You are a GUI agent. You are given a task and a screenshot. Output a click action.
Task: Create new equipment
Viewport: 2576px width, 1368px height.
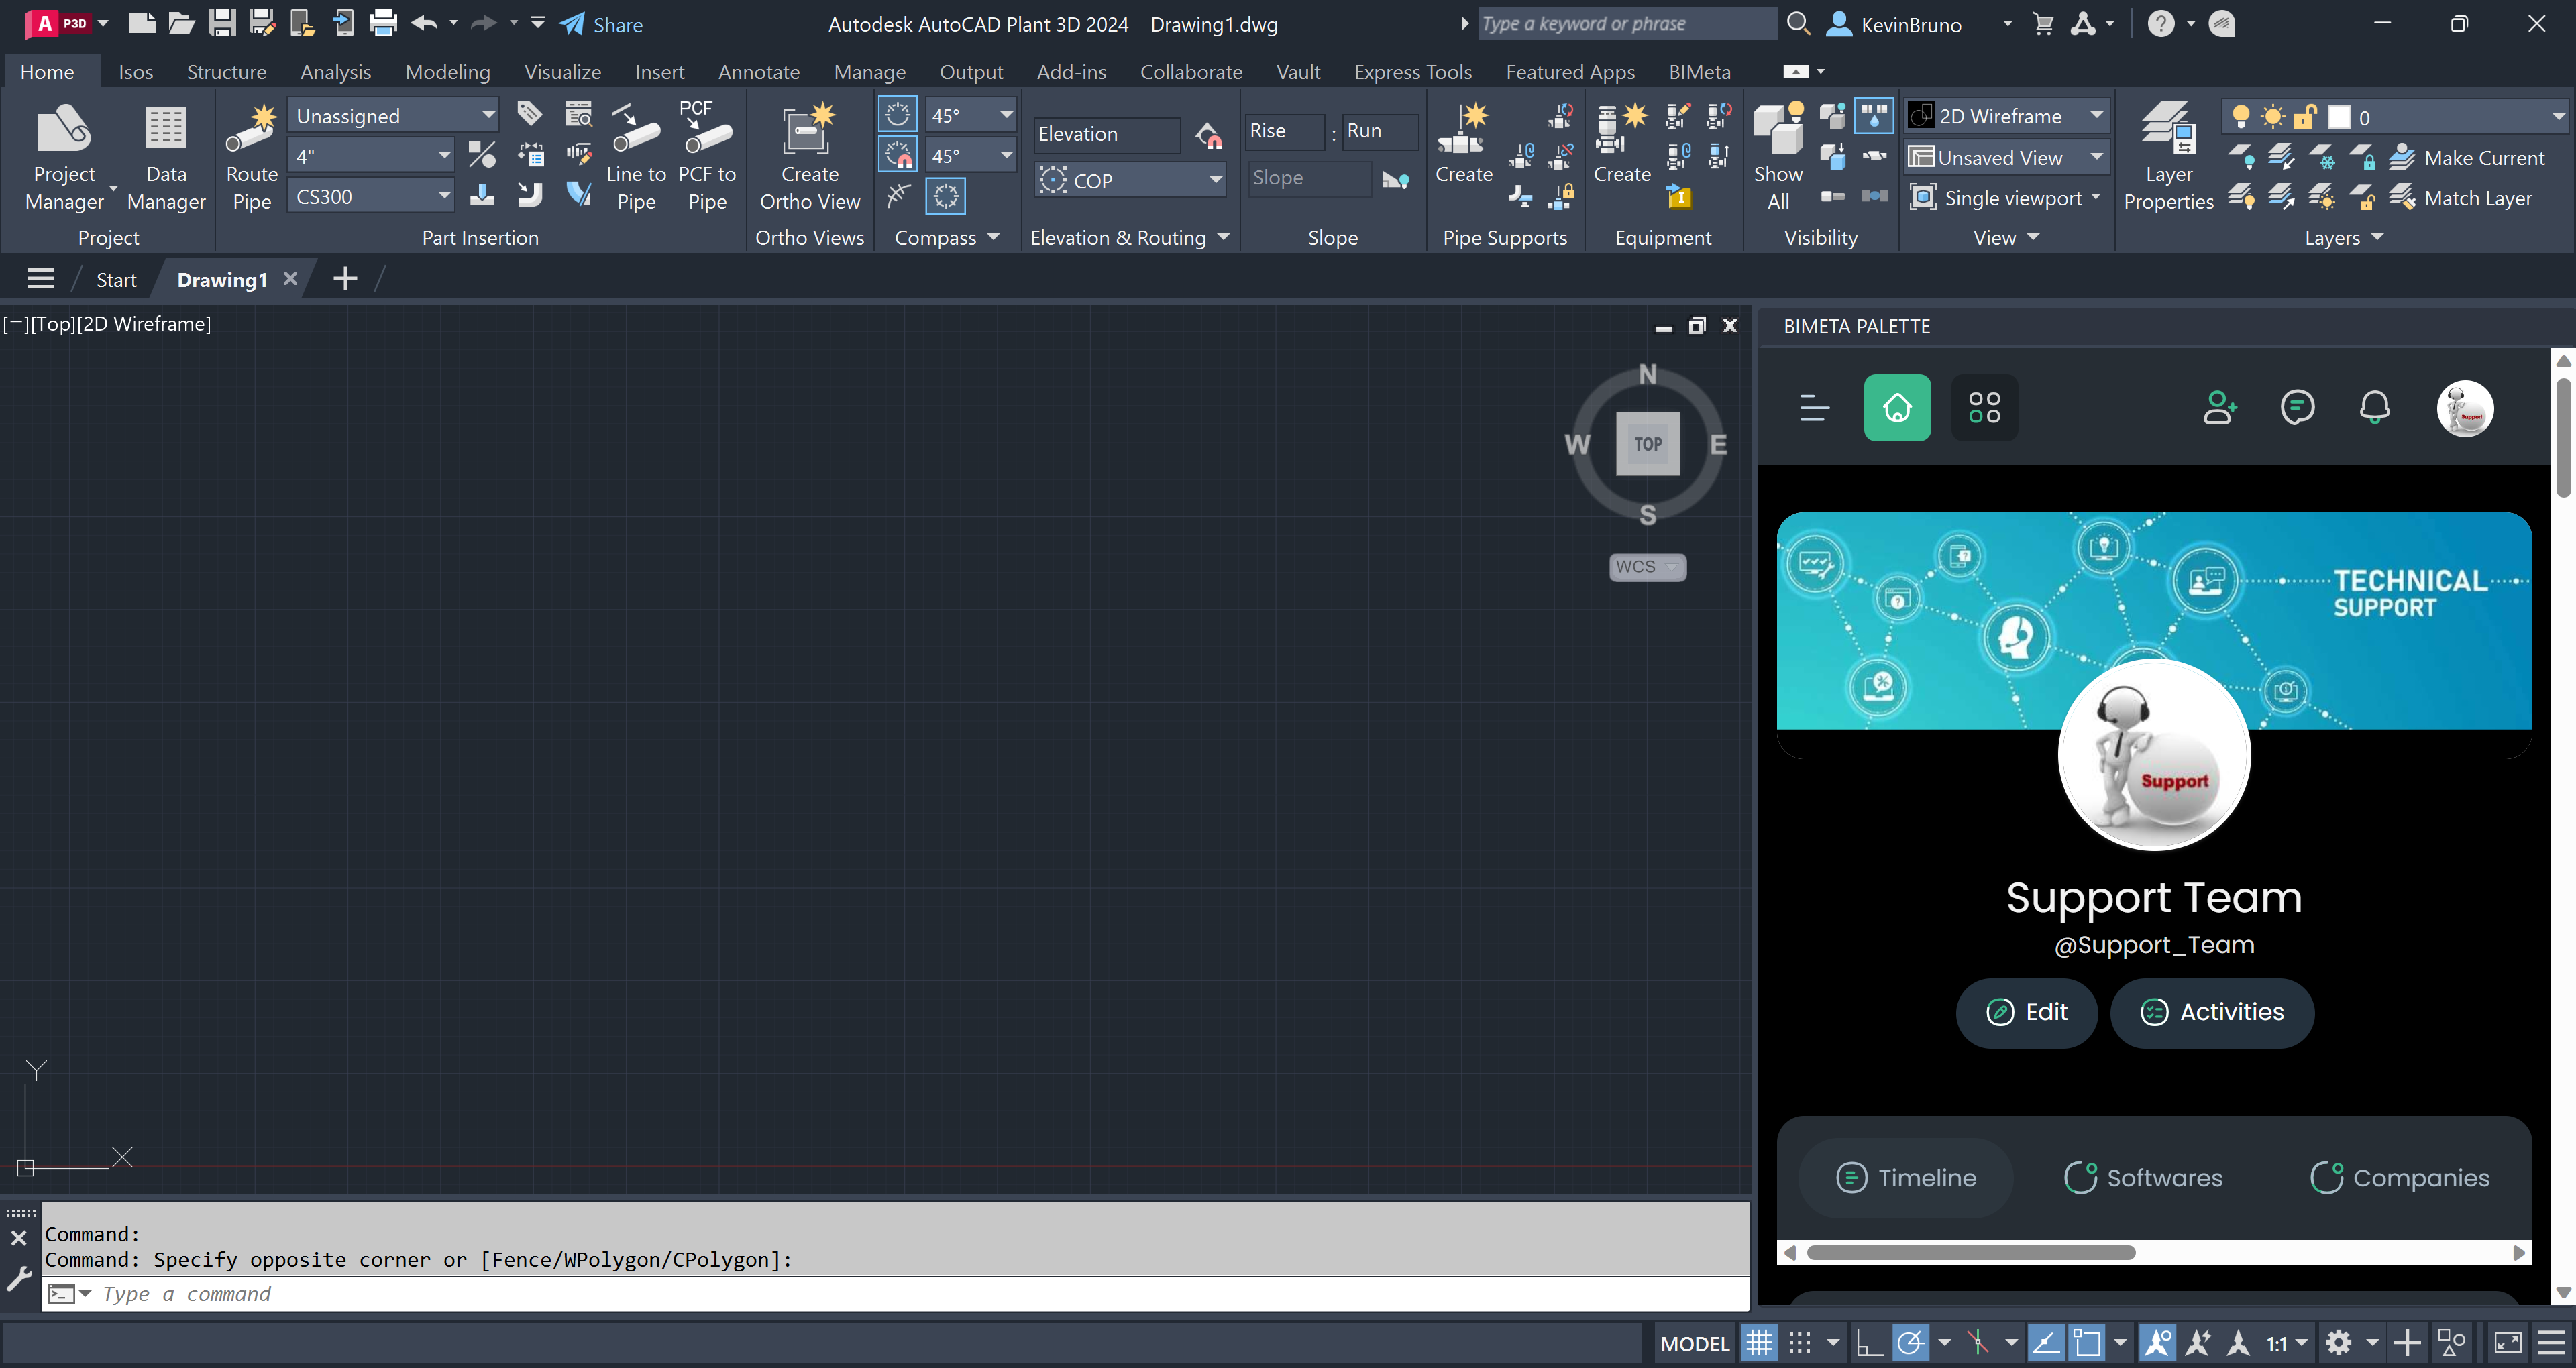[x=1621, y=143]
